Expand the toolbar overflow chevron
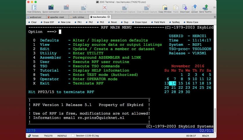Image resolution: width=243 pixels, height=140 pixels. (214, 8)
